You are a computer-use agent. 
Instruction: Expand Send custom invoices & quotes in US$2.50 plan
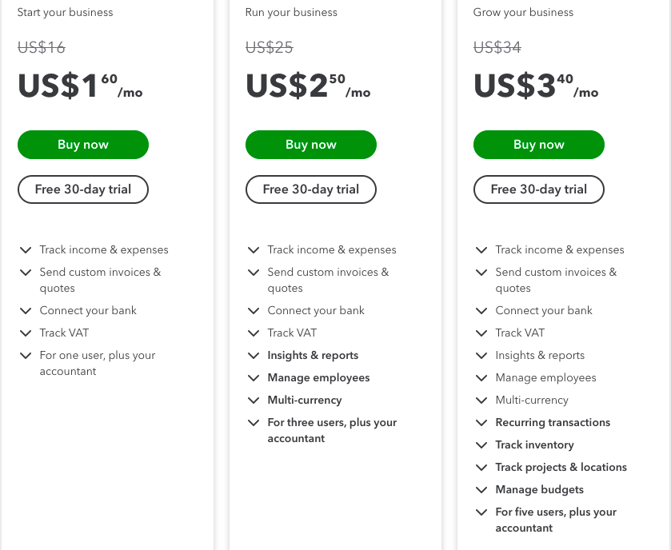pos(254,273)
